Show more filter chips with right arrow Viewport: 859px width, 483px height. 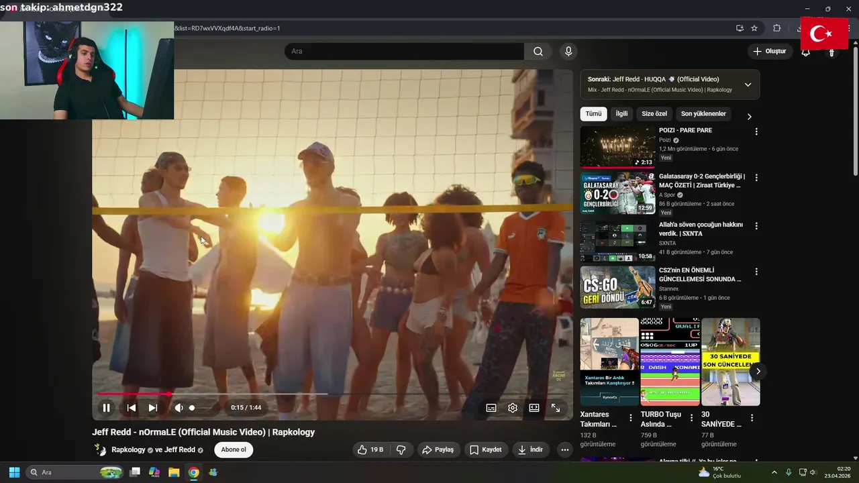pos(750,117)
